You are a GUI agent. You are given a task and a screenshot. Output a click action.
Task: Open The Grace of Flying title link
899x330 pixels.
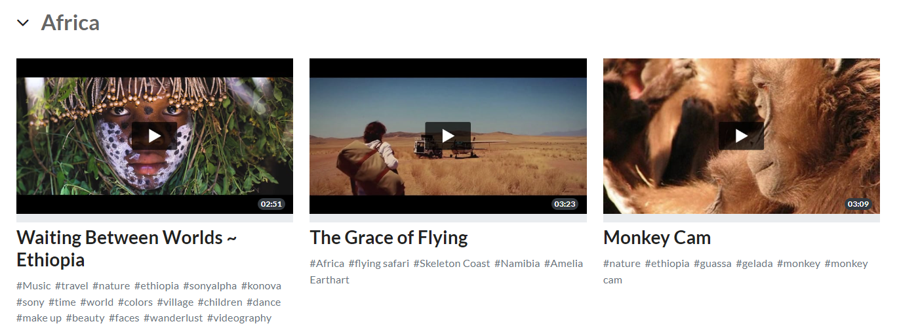(x=389, y=237)
